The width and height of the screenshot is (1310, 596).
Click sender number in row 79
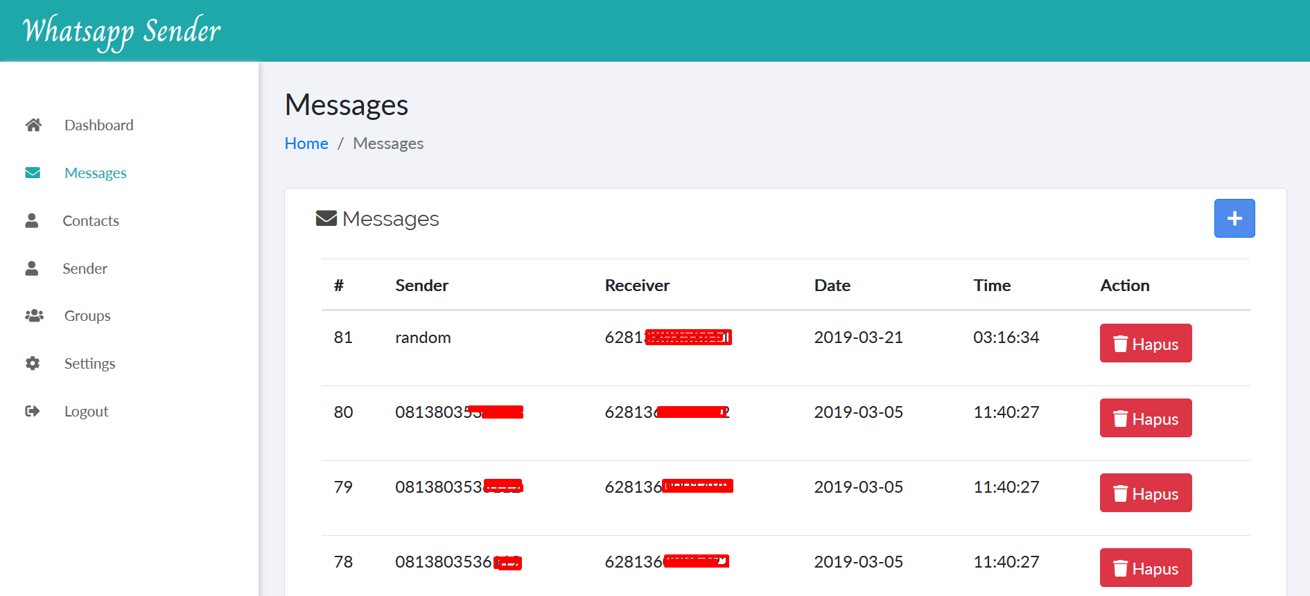click(459, 487)
